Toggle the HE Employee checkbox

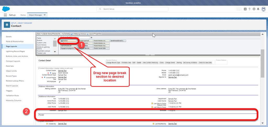point(60,82)
